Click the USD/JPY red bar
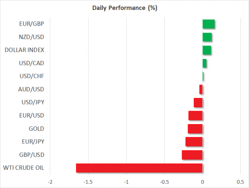The image size is (249, 188). pos(198,103)
